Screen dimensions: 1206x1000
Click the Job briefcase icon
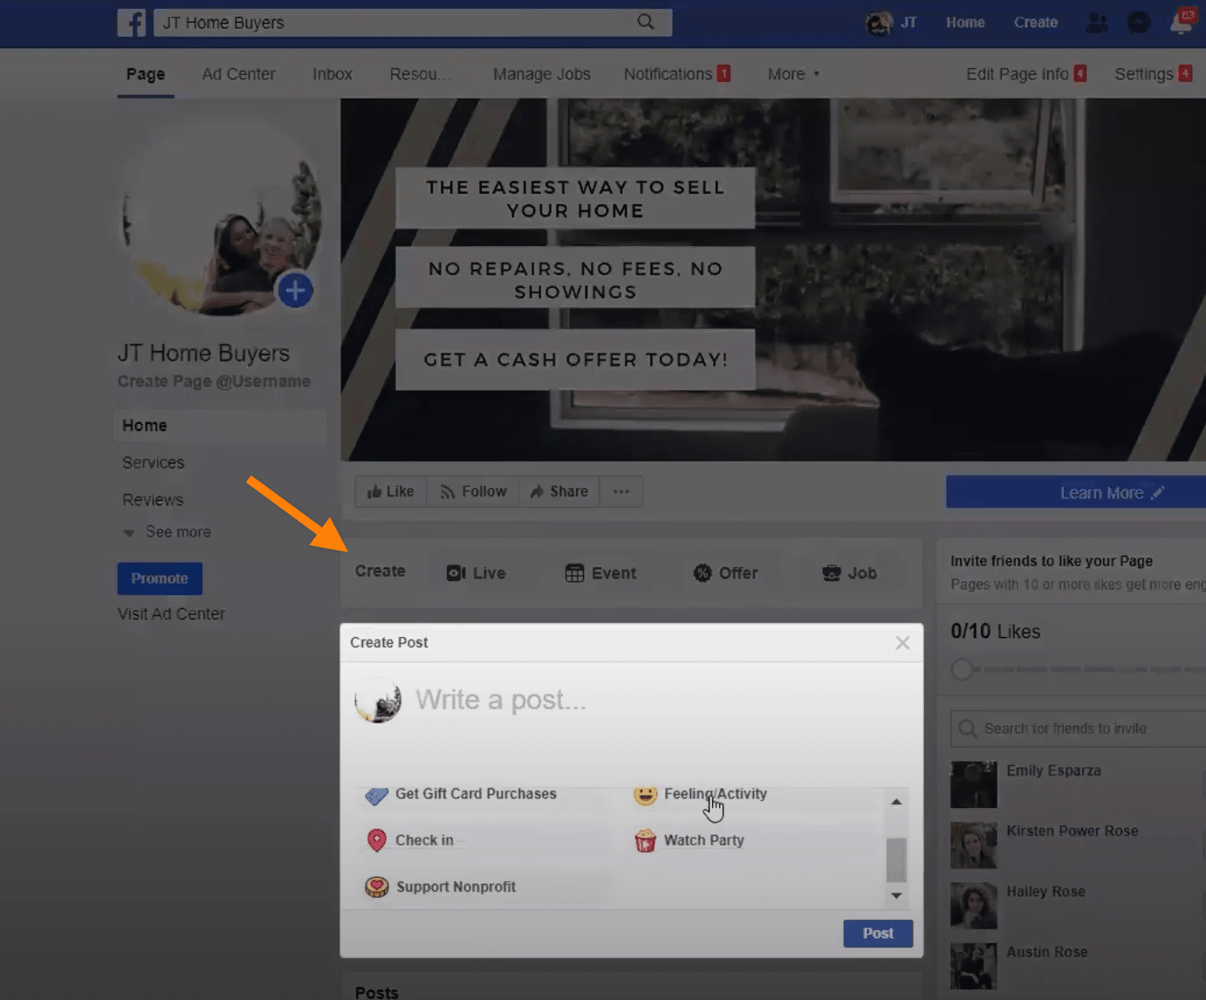tap(832, 573)
